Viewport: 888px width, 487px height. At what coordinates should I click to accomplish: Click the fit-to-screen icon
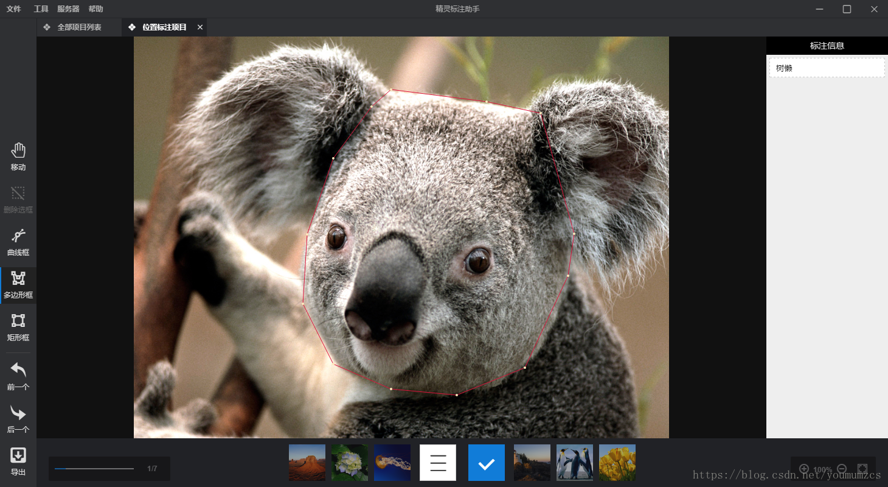click(862, 469)
